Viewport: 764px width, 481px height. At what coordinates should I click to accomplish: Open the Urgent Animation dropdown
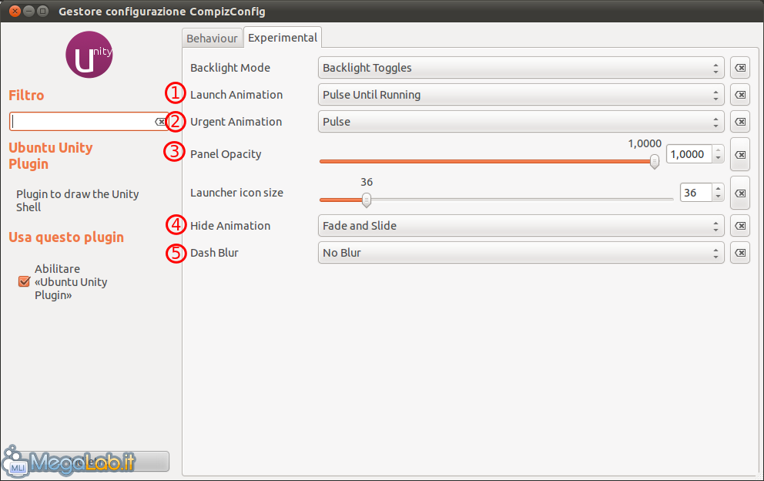tap(521, 122)
